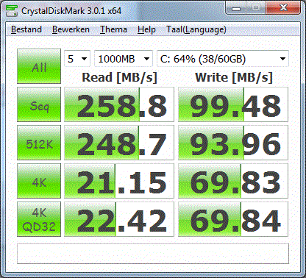Click the Seq read result 258.8
The height and width of the screenshot is (278, 306).
coord(119,104)
